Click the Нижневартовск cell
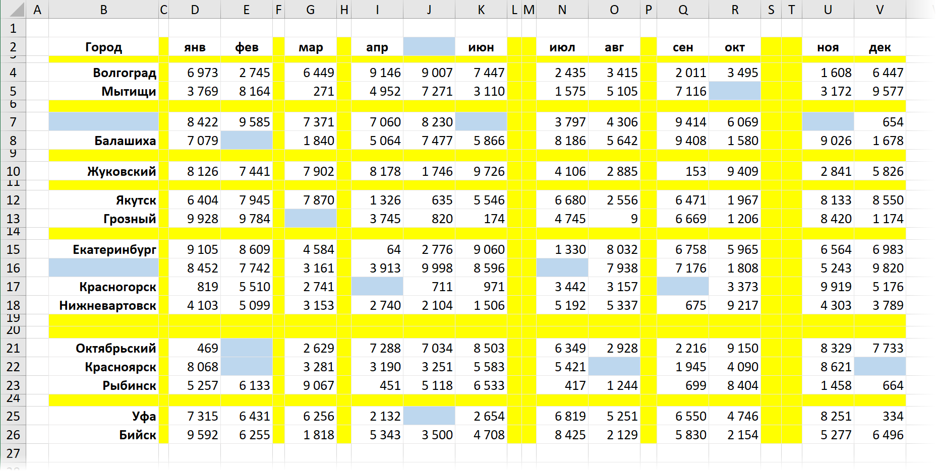936x471 pixels. [x=103, y=305]
